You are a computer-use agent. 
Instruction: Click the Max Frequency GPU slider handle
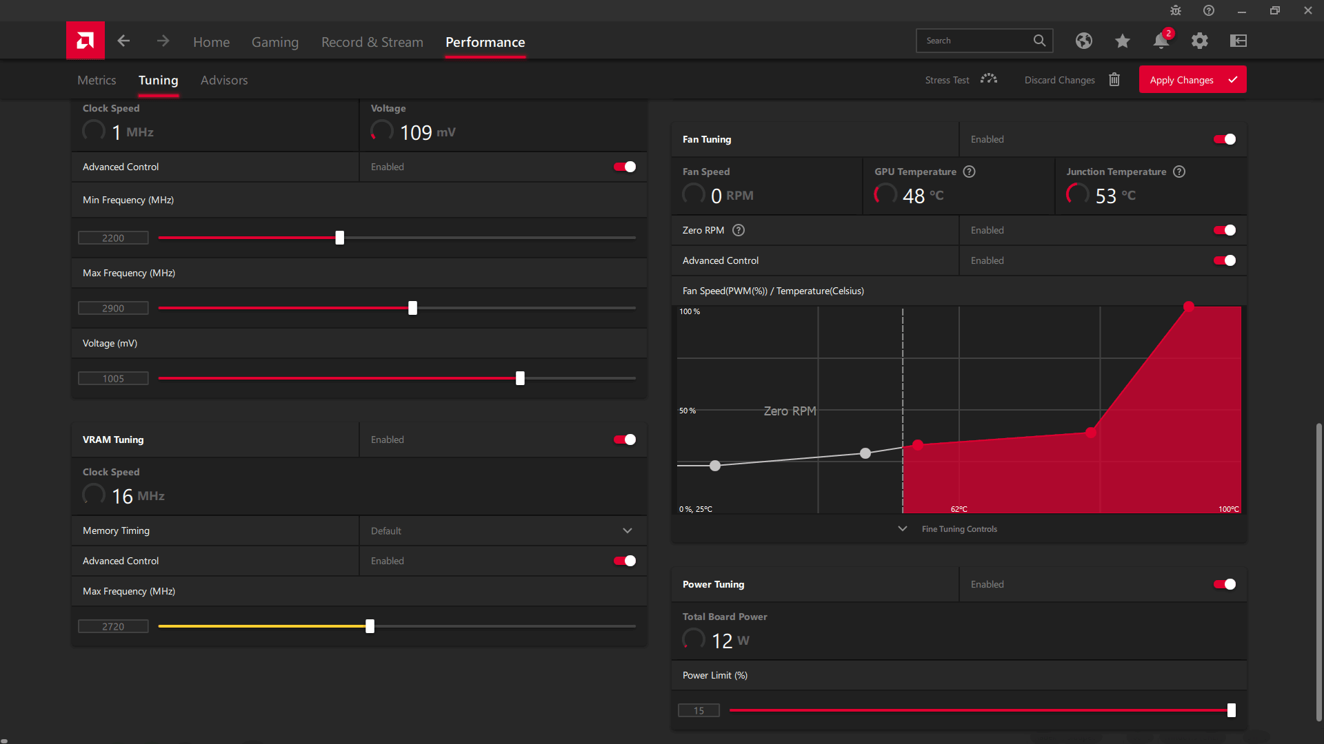coord(412,308)
